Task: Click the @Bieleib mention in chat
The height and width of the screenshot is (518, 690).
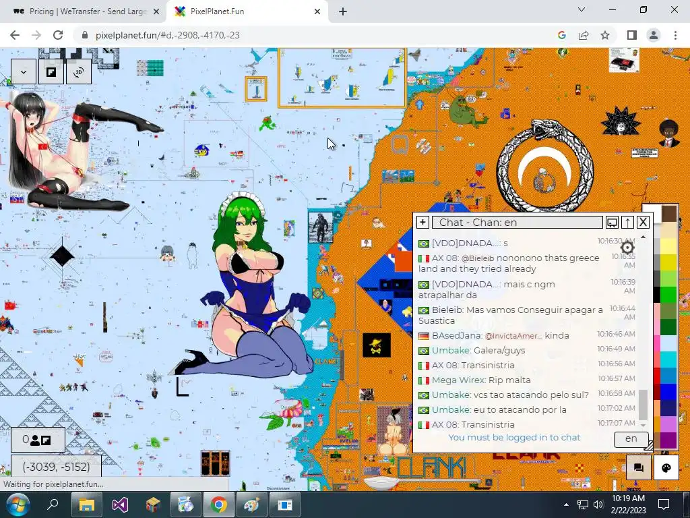Action: point(478,258)
